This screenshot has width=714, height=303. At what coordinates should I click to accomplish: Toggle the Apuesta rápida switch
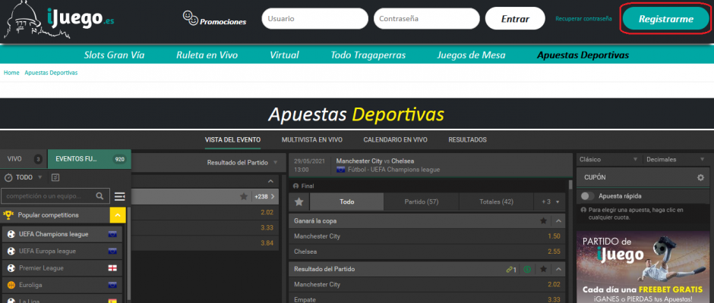coord(588,196)
